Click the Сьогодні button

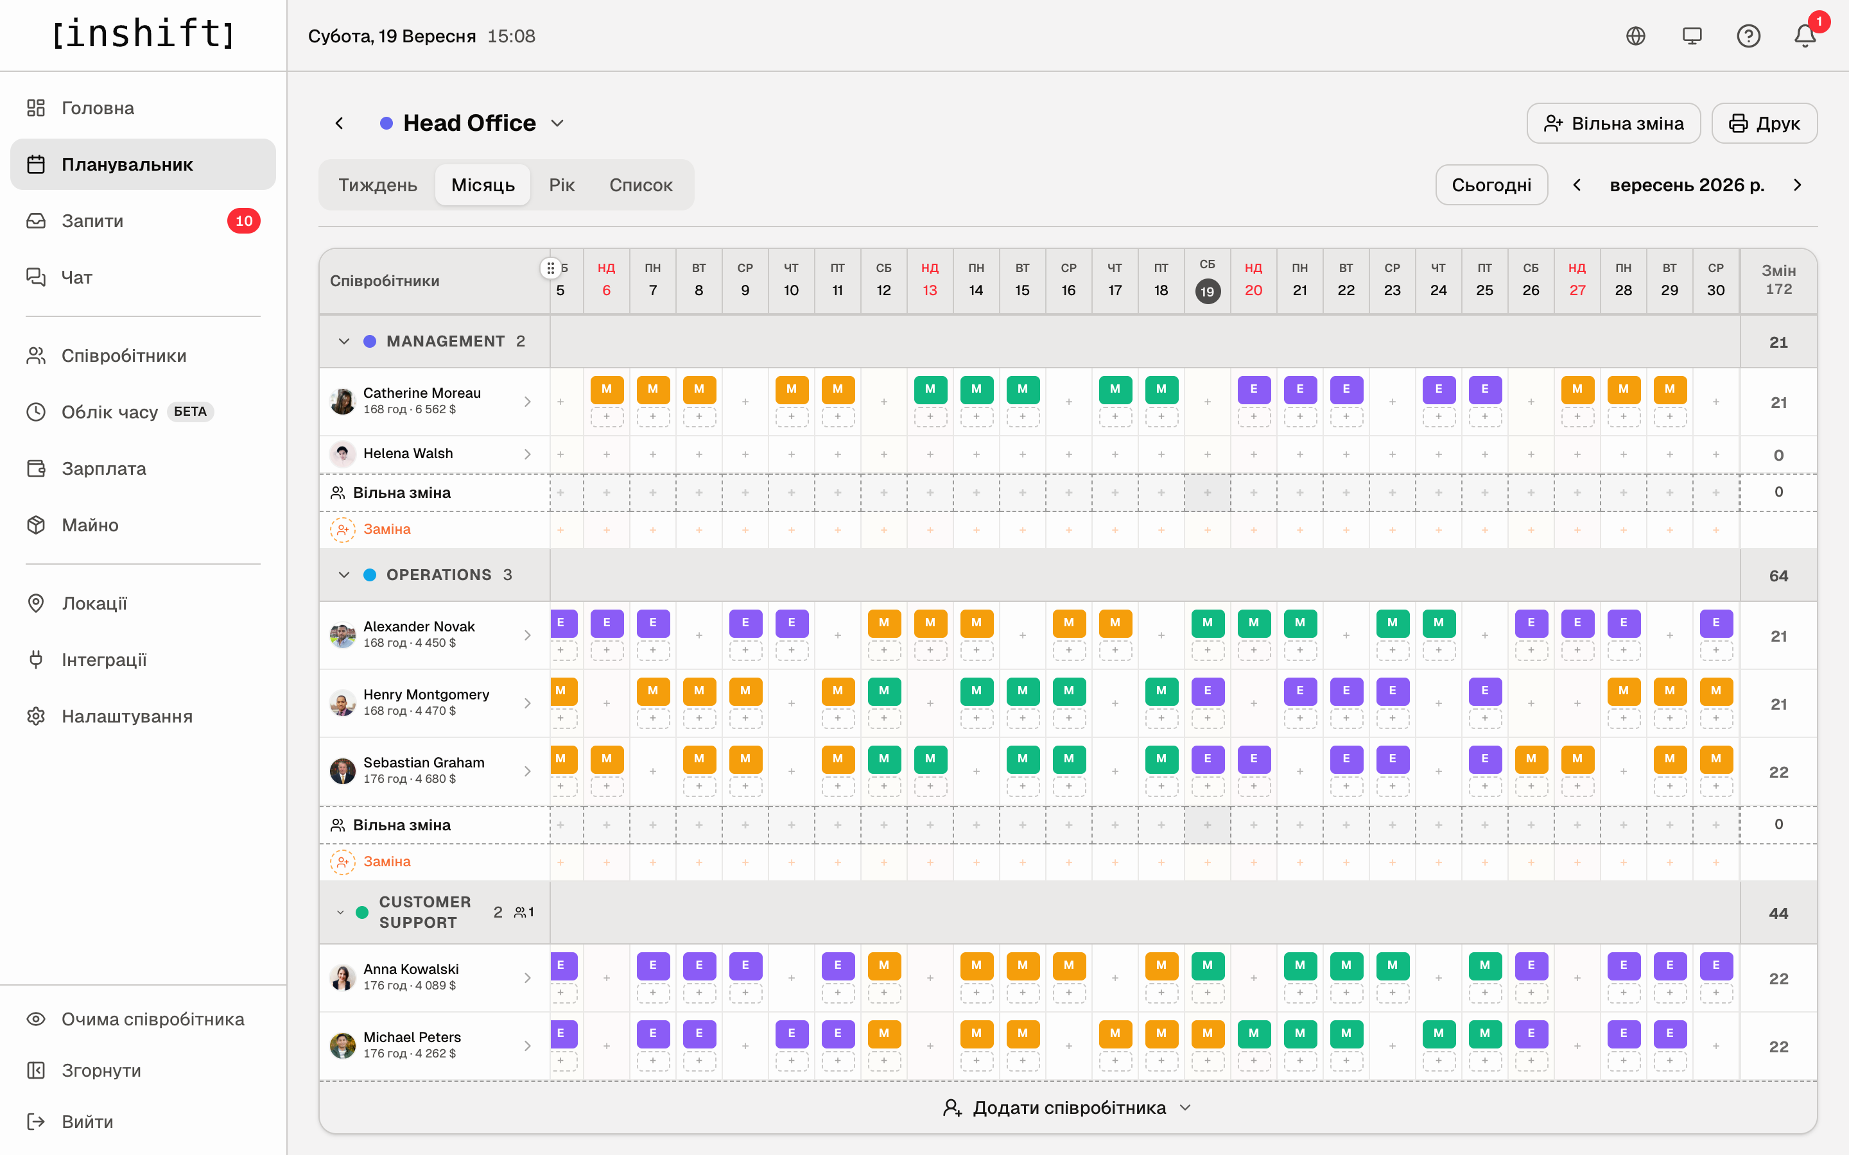click(x=1491, y=185)
